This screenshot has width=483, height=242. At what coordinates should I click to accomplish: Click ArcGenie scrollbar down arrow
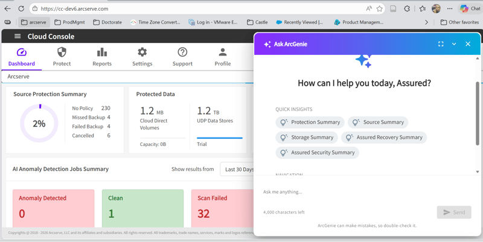point(478,172)
